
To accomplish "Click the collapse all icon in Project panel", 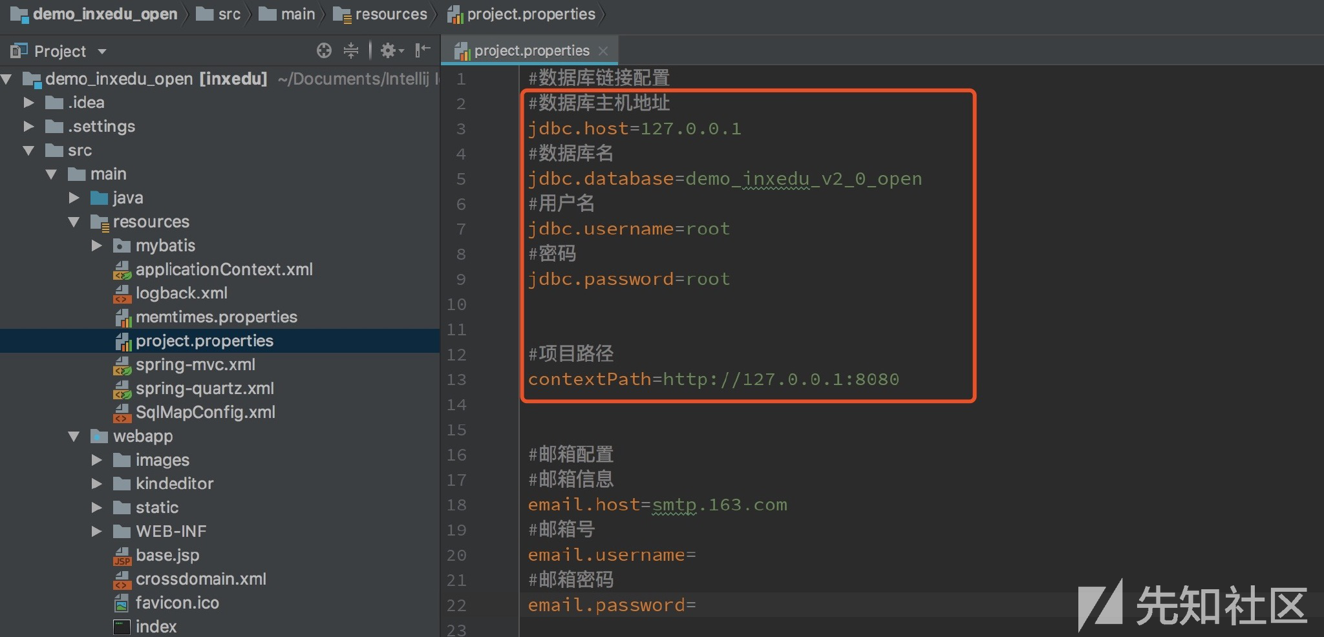I will tap(351, 50).
